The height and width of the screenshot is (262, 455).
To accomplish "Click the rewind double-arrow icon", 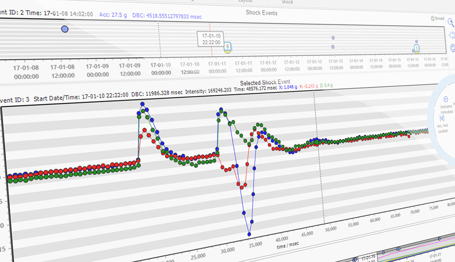I will (452, 36).
